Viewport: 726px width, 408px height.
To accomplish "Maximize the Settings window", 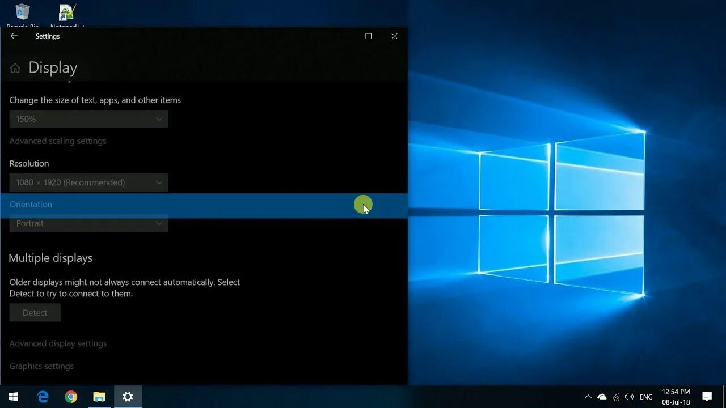I will (x=368, y=36).
